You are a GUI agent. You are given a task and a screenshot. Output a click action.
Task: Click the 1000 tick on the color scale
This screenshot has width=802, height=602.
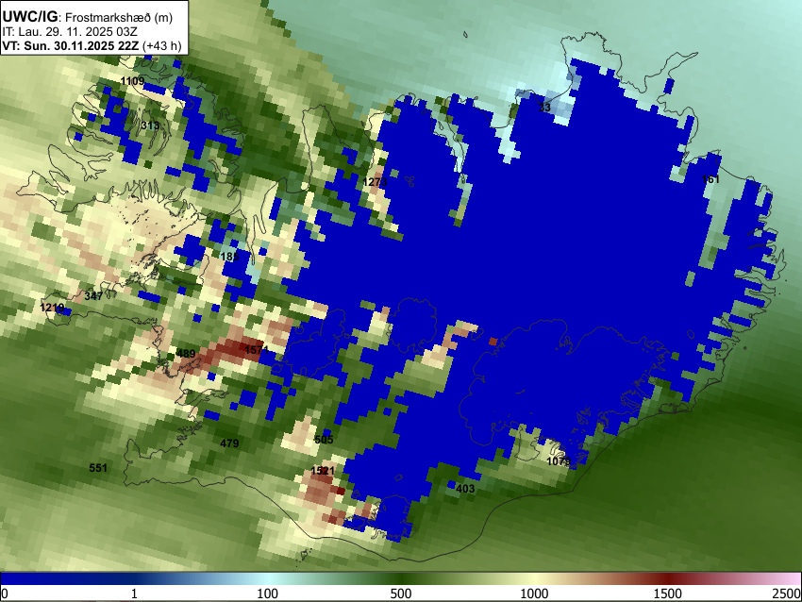pyautogui.click(x=534, y=594)
